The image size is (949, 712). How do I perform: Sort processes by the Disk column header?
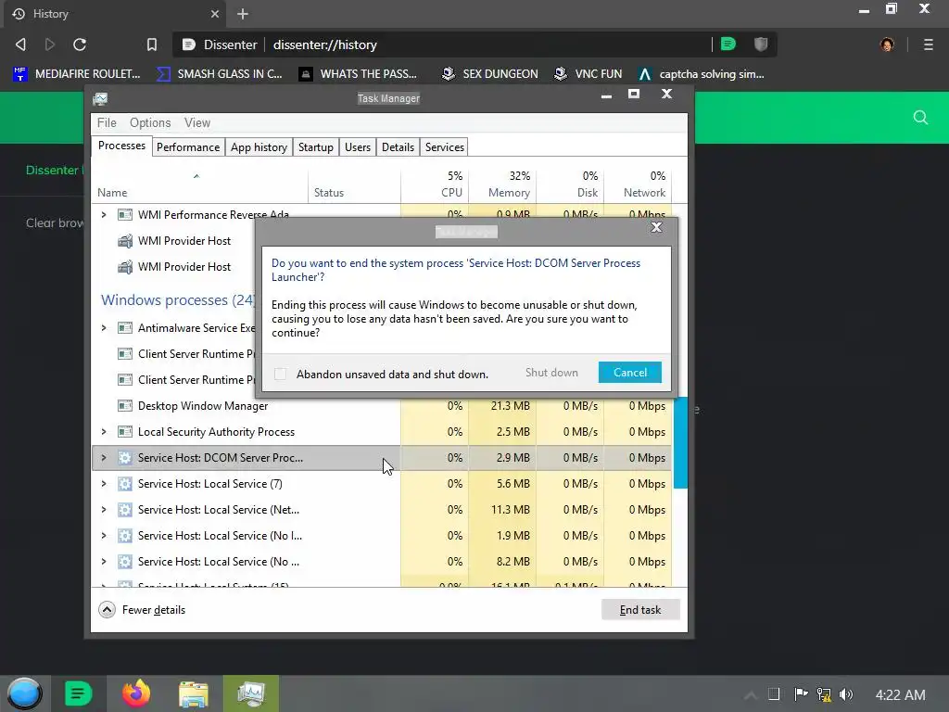tap(570, 184)
